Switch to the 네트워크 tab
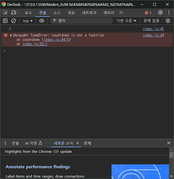 (89, 13)
